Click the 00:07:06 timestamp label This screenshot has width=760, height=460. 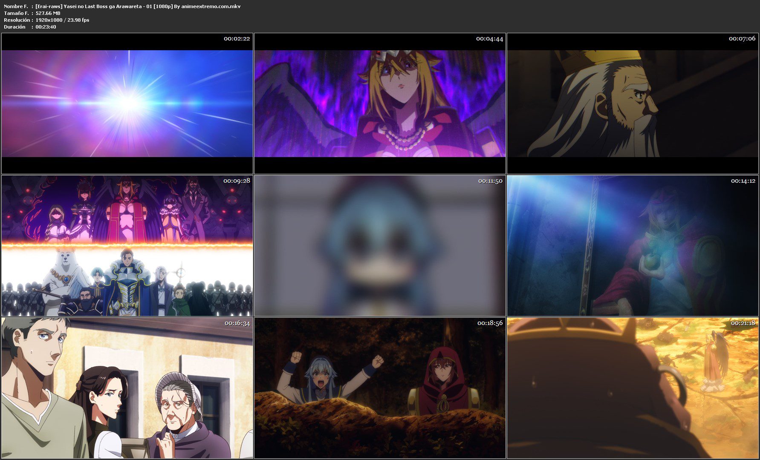(x=742, y=39)
